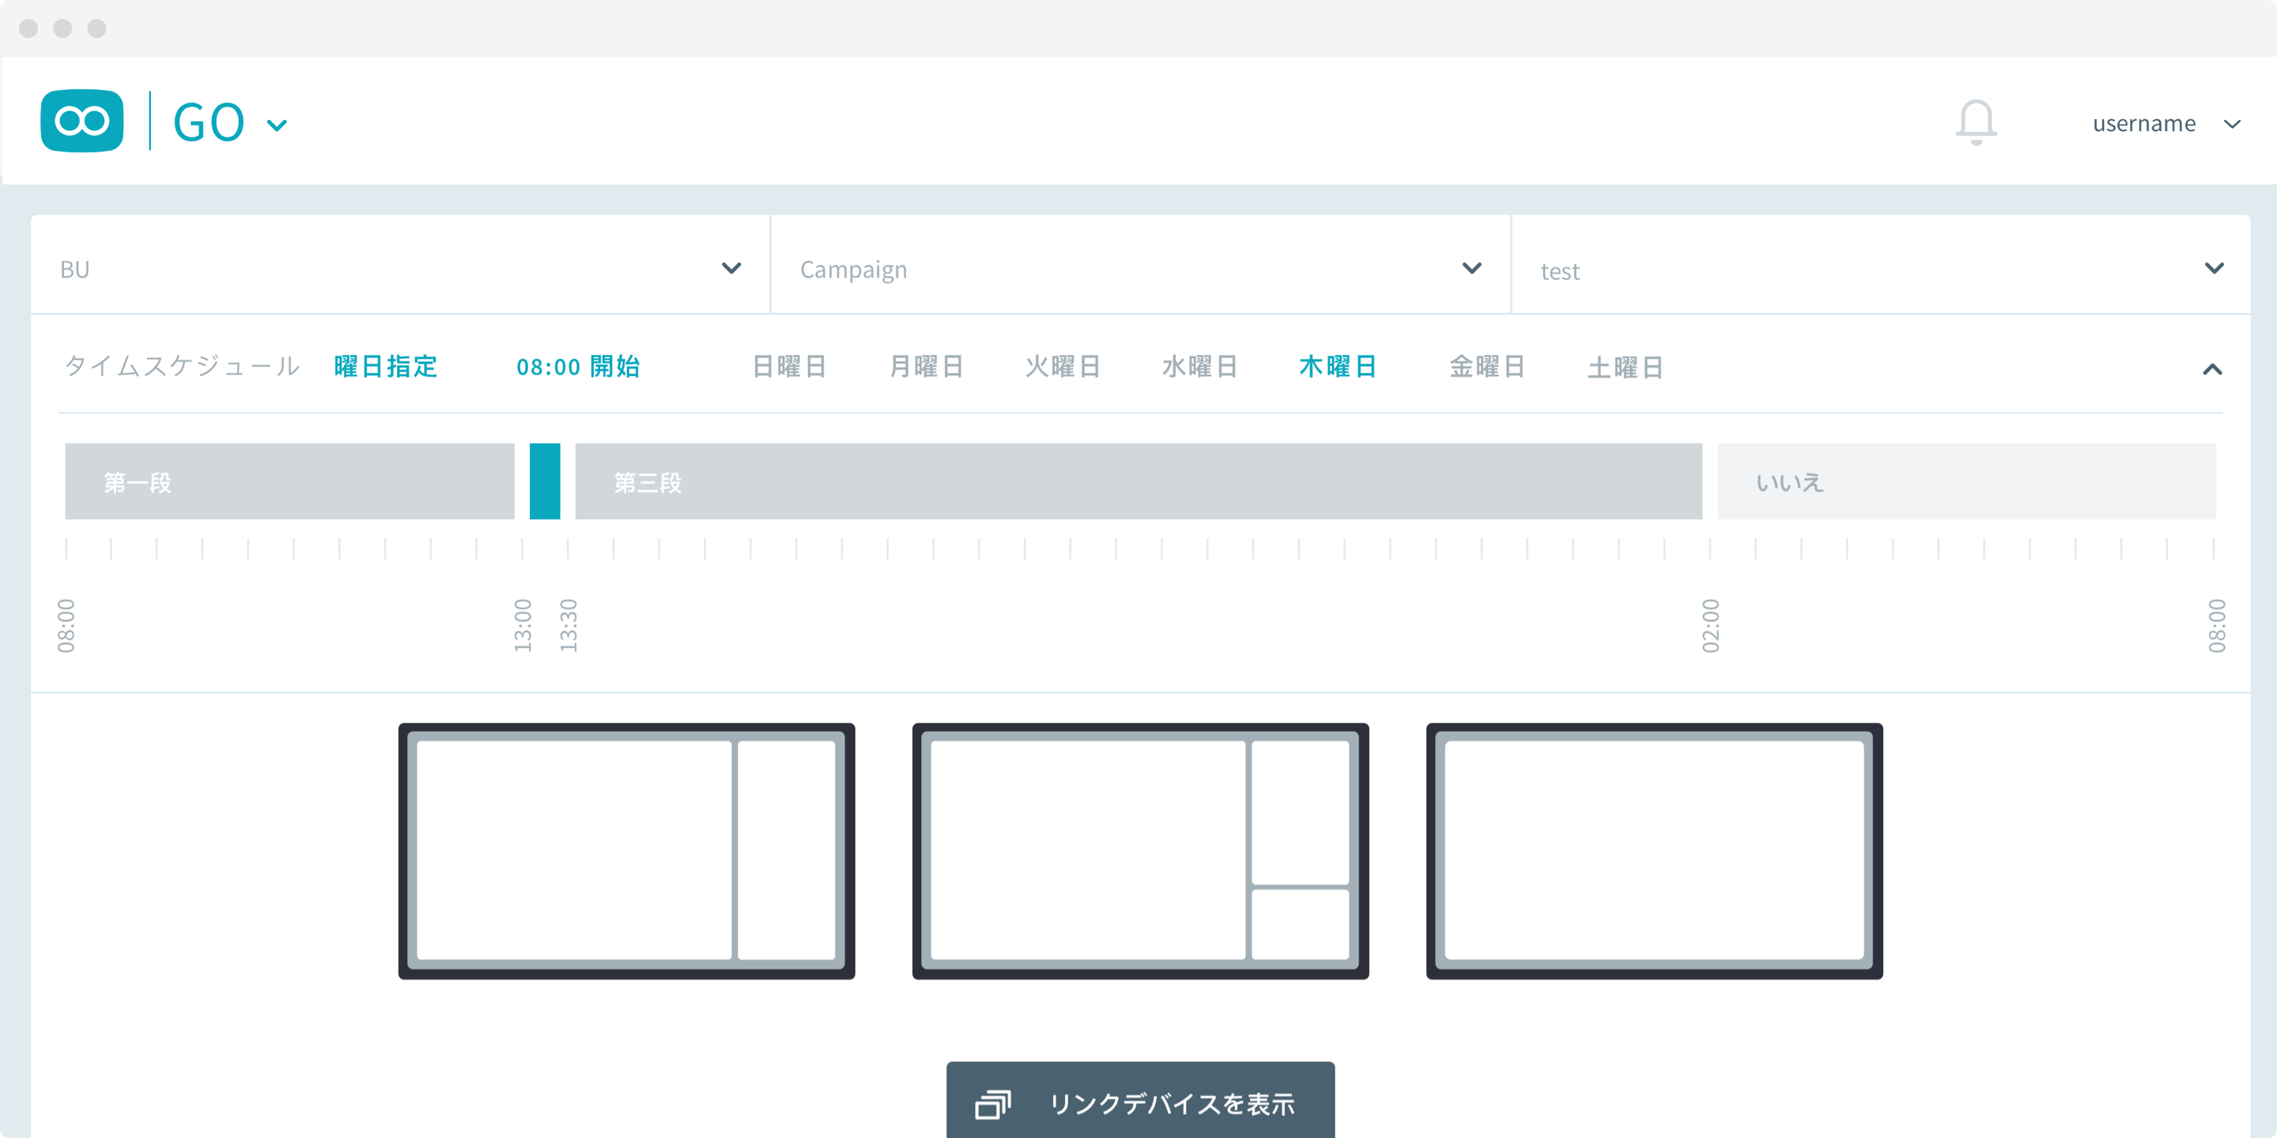Click the infinity logo icon
The height and width of the screenshot is (1138, 2277).
point(81,121)
